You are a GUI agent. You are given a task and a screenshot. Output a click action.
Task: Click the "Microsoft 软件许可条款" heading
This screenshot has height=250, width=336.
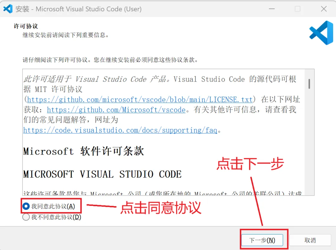pos(84,151)
